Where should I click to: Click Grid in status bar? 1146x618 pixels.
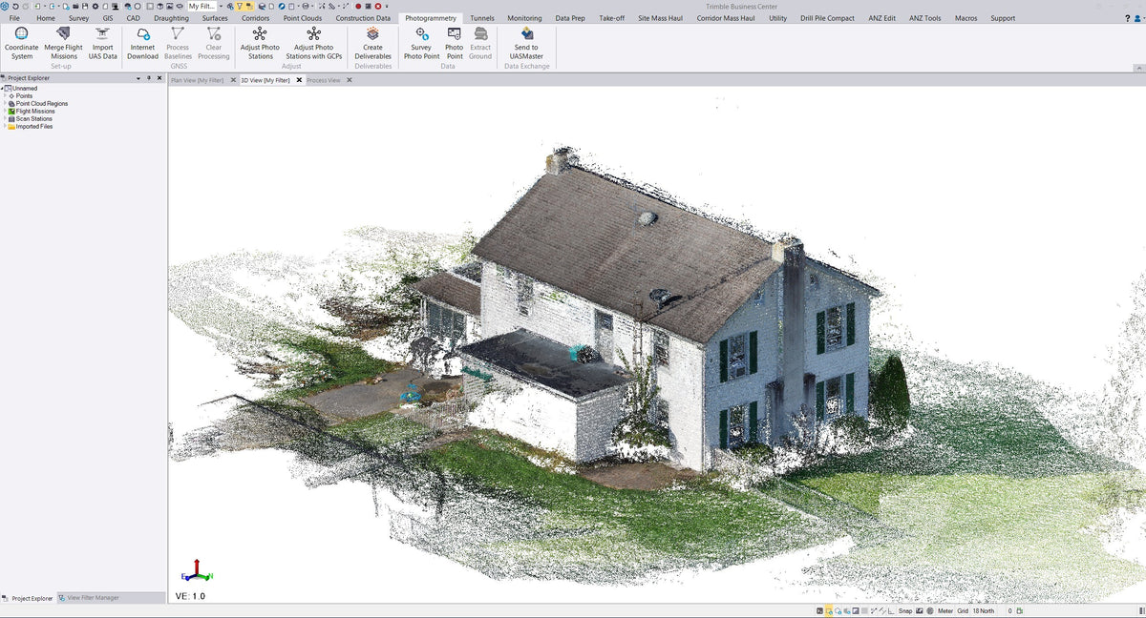click(963, 610)
